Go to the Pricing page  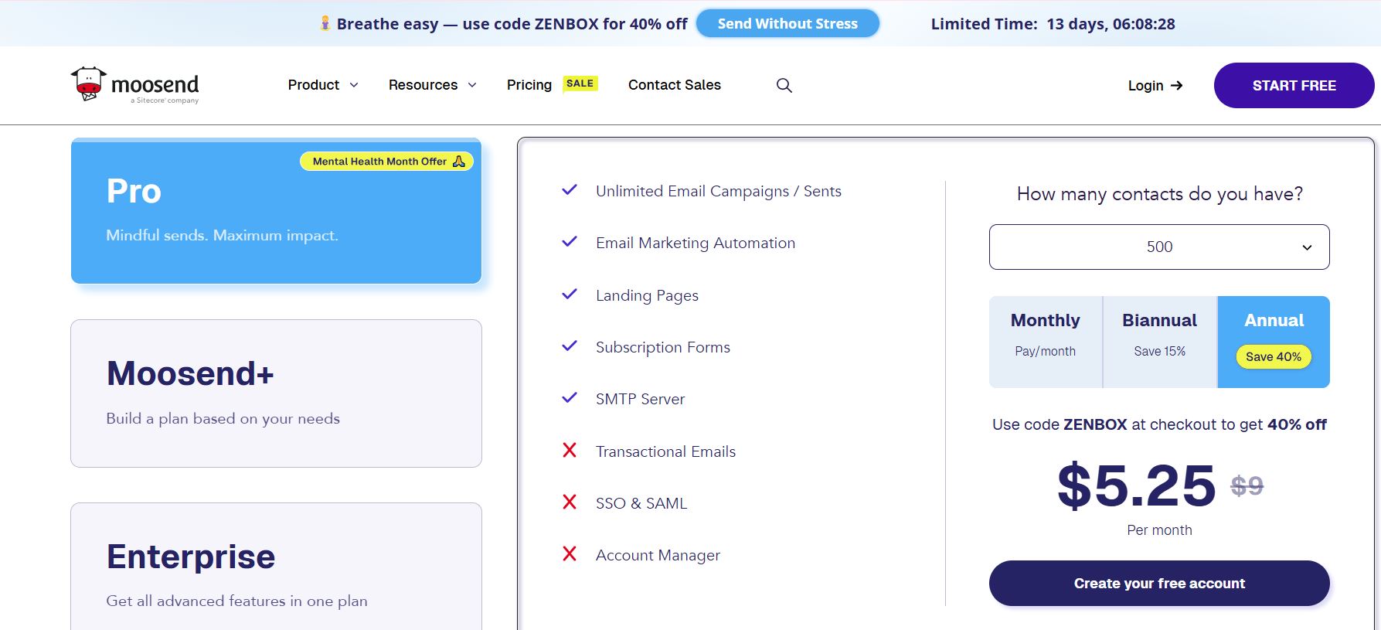(x=529, y=85)
